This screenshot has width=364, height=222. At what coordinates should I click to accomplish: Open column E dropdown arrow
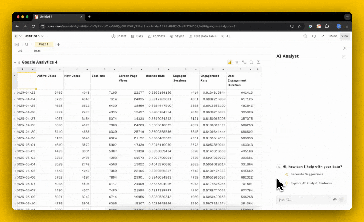[x=141, y=70]
